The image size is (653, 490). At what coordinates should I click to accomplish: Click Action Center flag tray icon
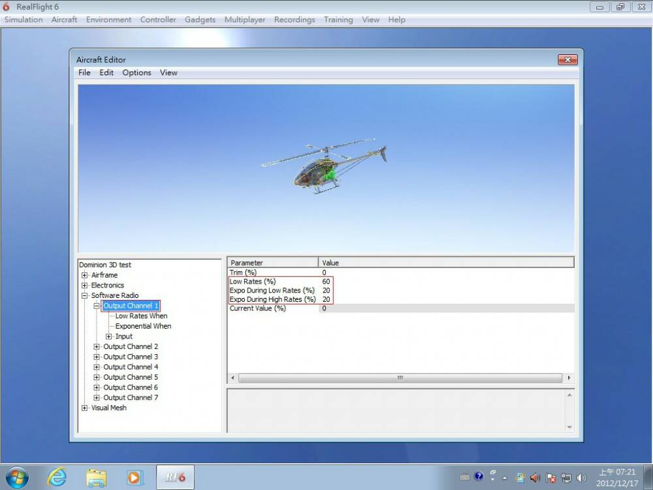click(550, 478)
